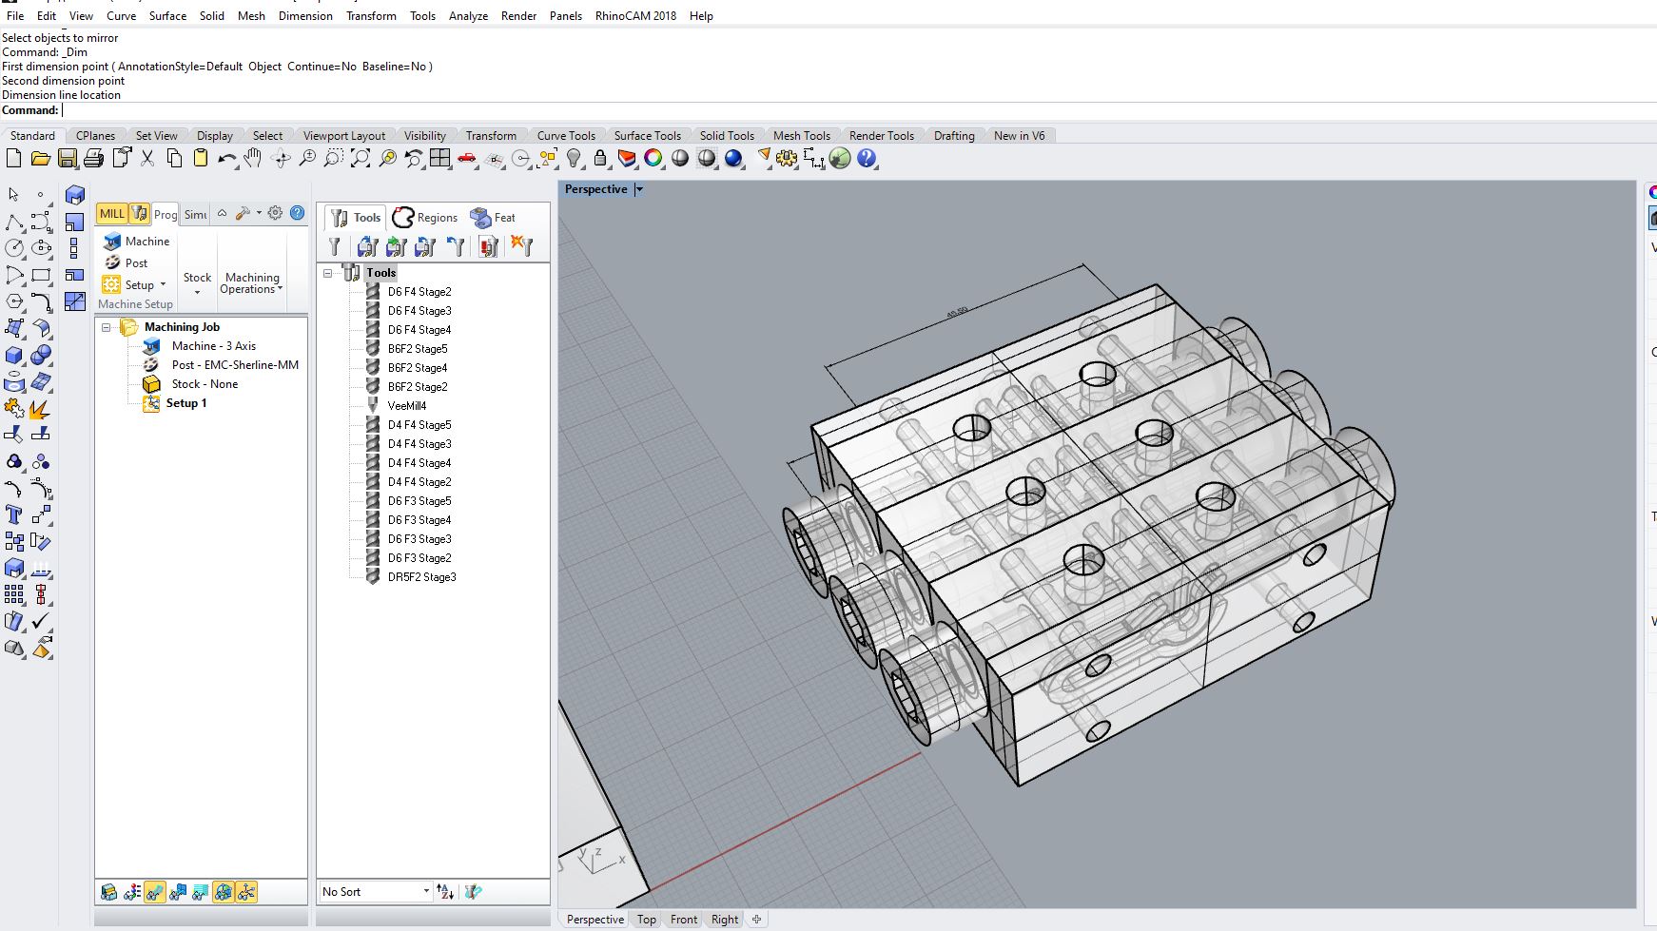Click the Machining Operations button
Image resolution: width=1657 pixels, height=931 pixels.
coord(252,282)
